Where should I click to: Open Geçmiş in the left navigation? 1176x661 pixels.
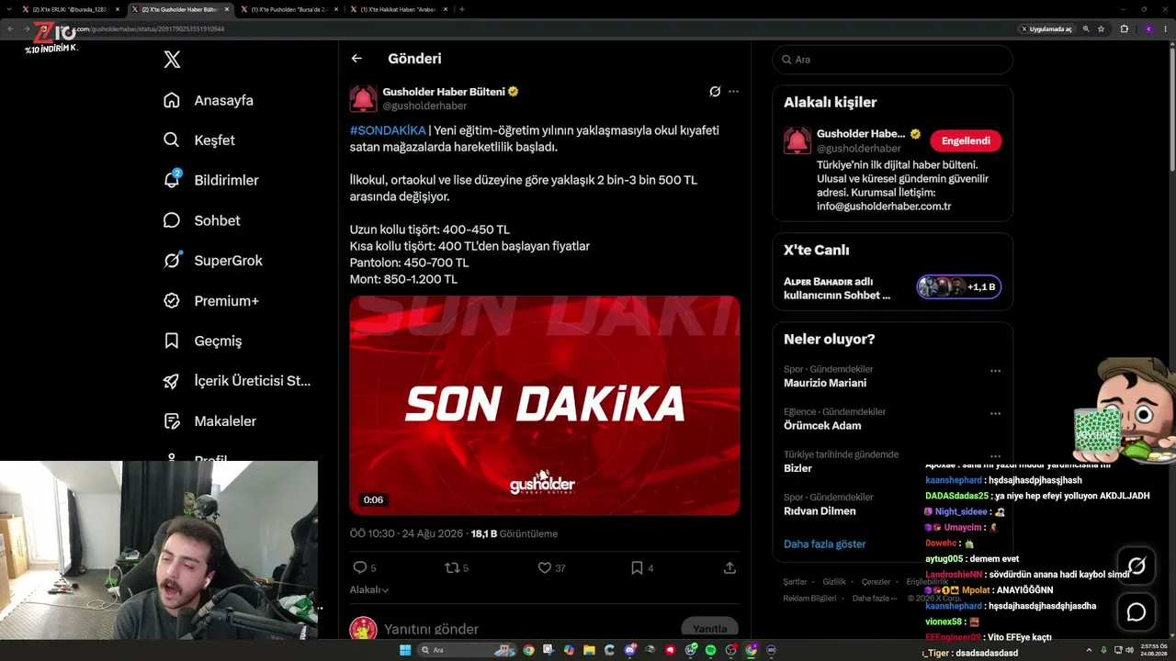(202, 341)
